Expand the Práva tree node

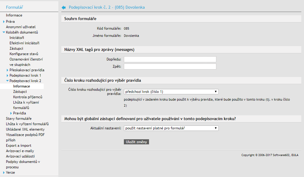4,22
